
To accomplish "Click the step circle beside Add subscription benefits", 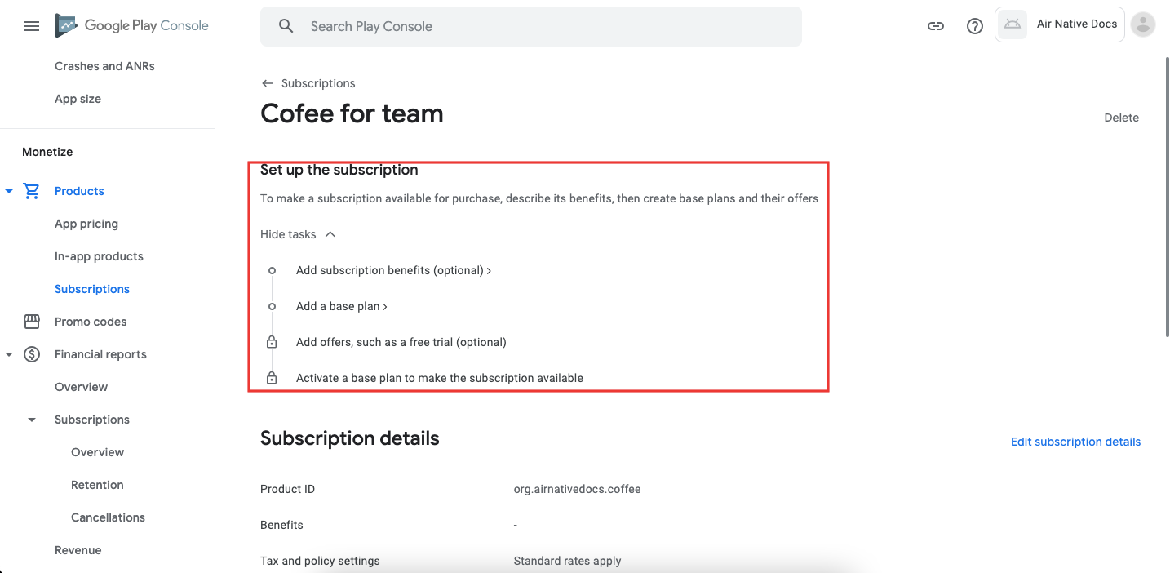I will tap(273, 270).
